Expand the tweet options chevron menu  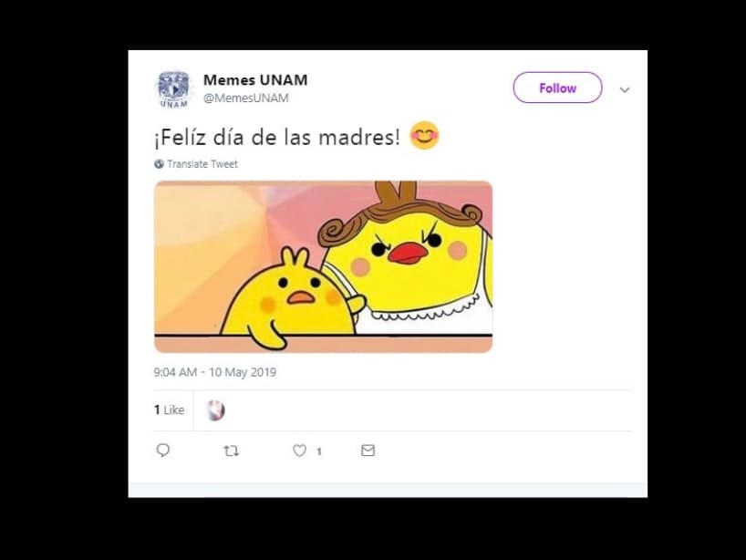click(625, 89)
